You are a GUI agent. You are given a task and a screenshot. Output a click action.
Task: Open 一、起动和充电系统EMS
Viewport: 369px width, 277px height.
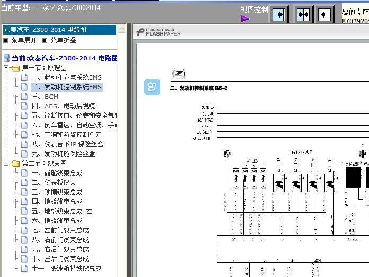point(67,77)
